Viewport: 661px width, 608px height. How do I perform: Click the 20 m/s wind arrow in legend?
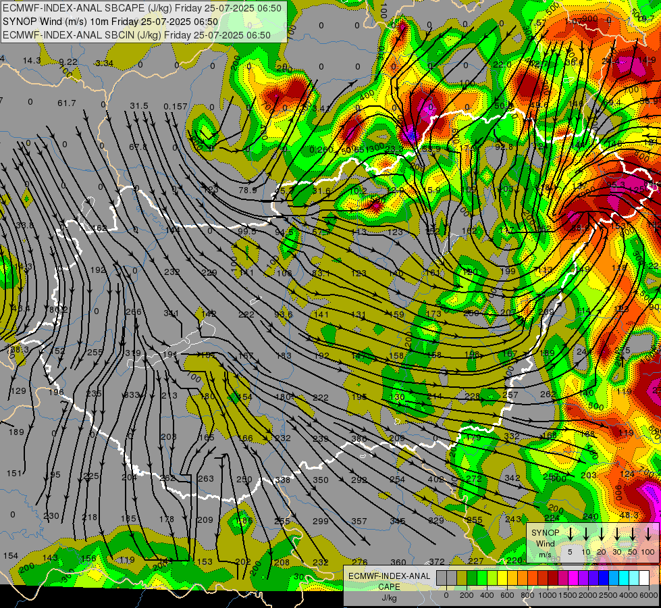[602, 534]
